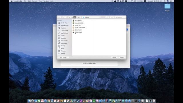Open the Edit menu

29,1
